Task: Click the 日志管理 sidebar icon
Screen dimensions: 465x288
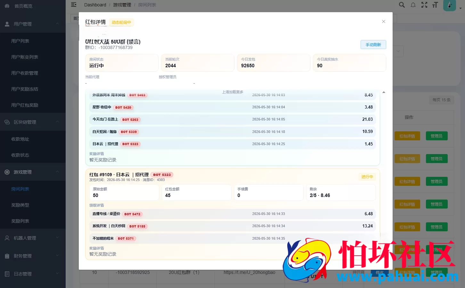Action: 7,274
